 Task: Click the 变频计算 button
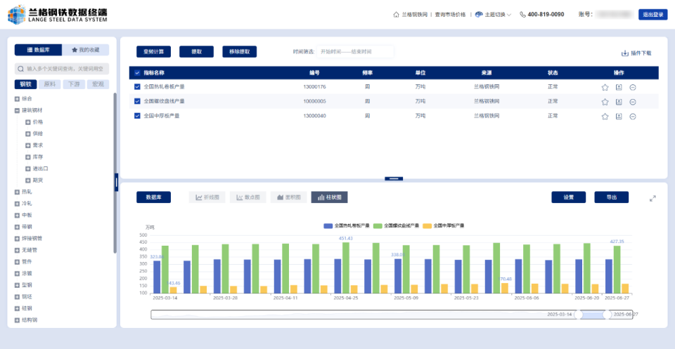153,51
